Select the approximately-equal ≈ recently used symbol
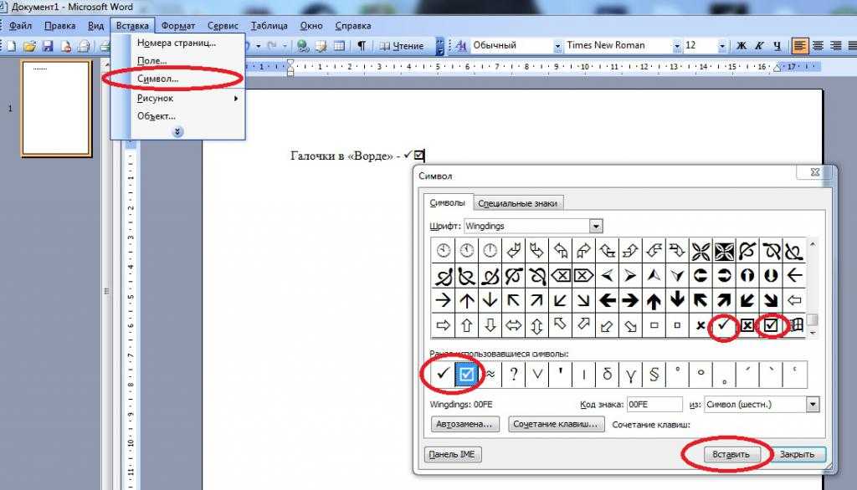 click(490, 375)
